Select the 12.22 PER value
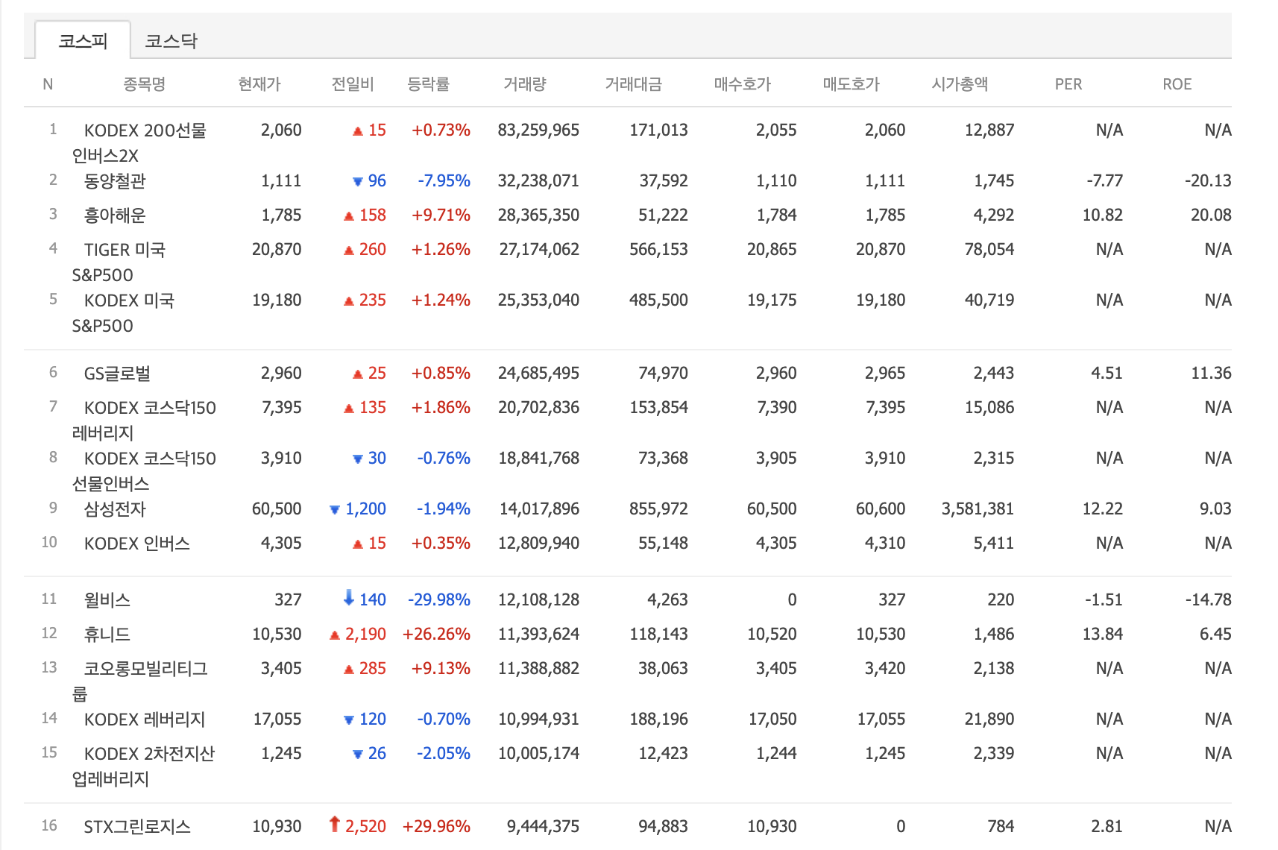The height and width of the screenshot is (850, 1278). 1102,509
